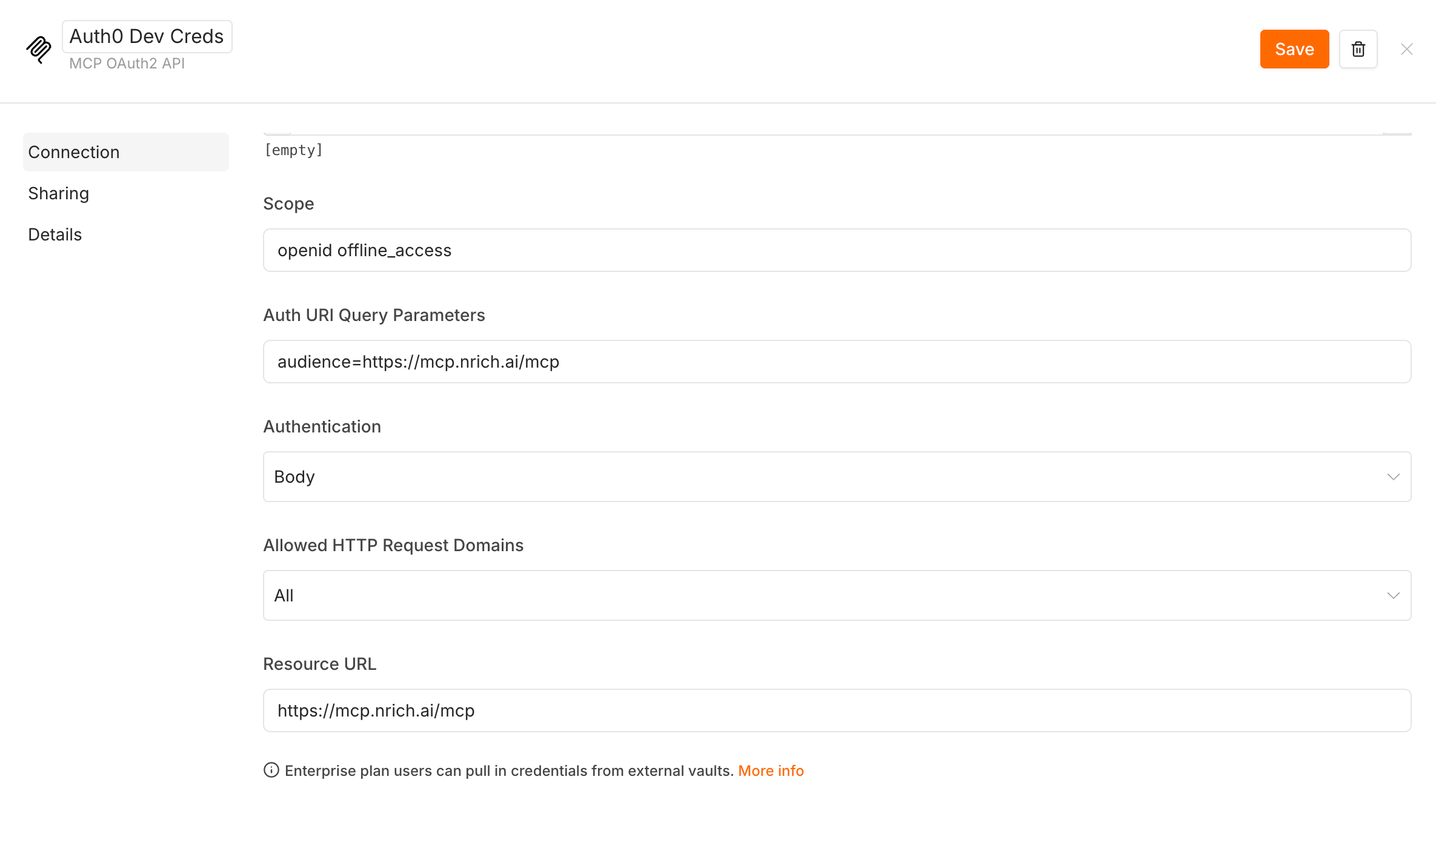Delete credential with the trash icon

[1358, 49]
